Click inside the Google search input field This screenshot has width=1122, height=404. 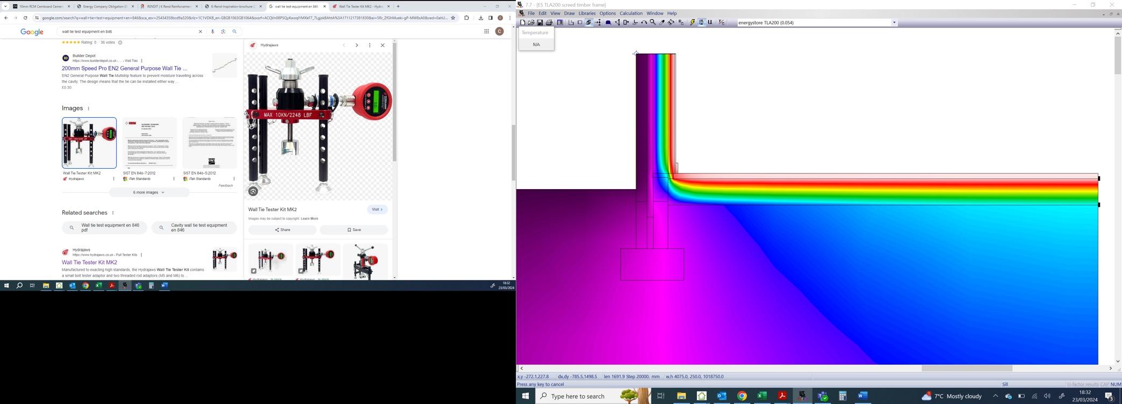[x=127, y=32]
